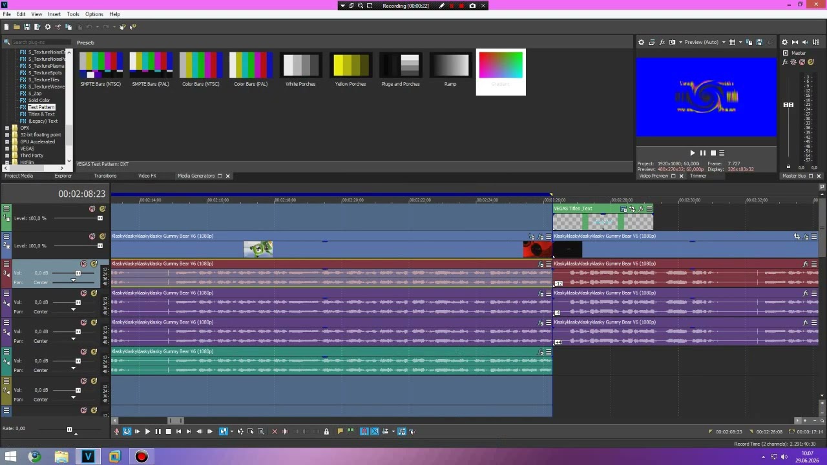This screenshot has width=827, height=465.
Task: Save preview snapshot to file
Action: click(759, 42)
